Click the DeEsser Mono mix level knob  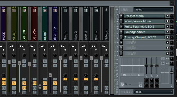[172, 16]
